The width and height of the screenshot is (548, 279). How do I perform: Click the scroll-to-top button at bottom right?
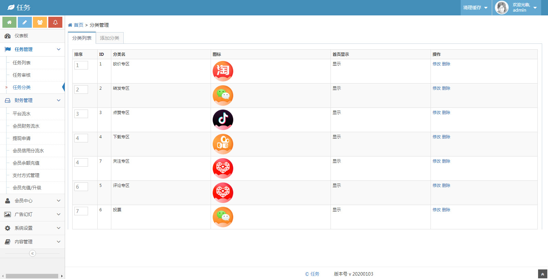[x=543, y=274]
